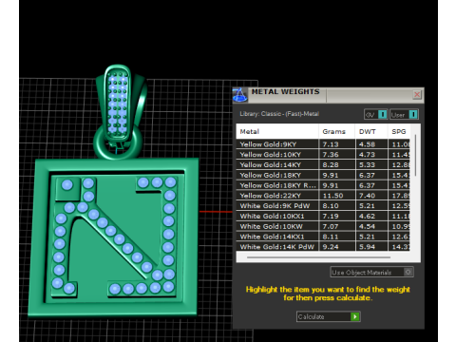Click the DWT column header
This screenshot has height=342, width=456.
point(371,131)
